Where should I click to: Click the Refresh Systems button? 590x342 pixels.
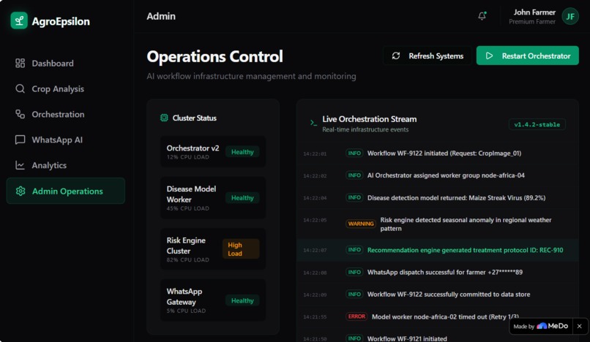[427, 56]
